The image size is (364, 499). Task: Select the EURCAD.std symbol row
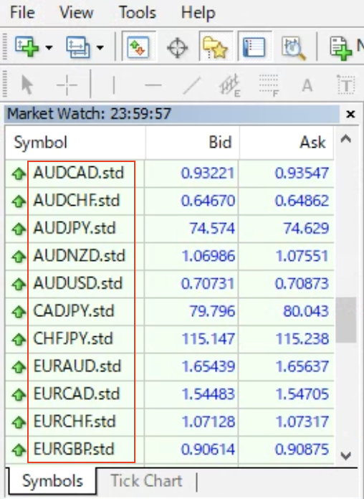pos(170,394)
